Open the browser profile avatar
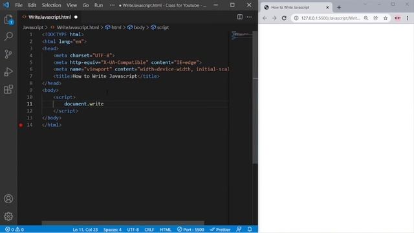The height and width of the screenshot is (233, 414). coord(397,18)
